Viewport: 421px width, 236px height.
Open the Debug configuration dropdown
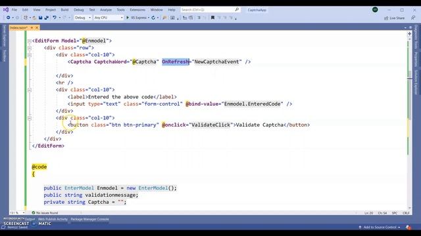pos(83,18)
